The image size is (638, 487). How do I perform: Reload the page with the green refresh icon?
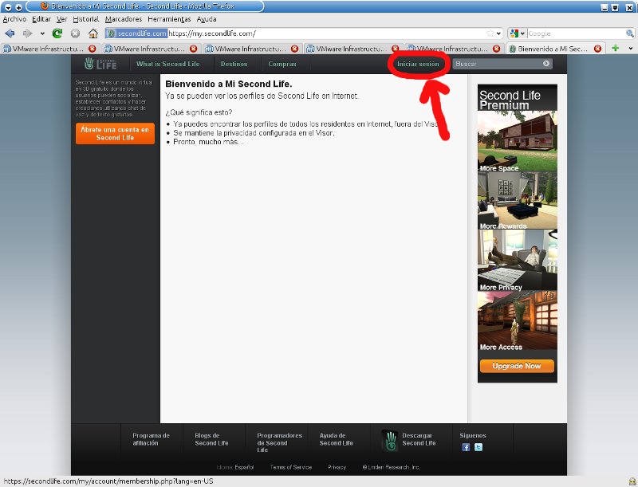[x=57, y=33]
